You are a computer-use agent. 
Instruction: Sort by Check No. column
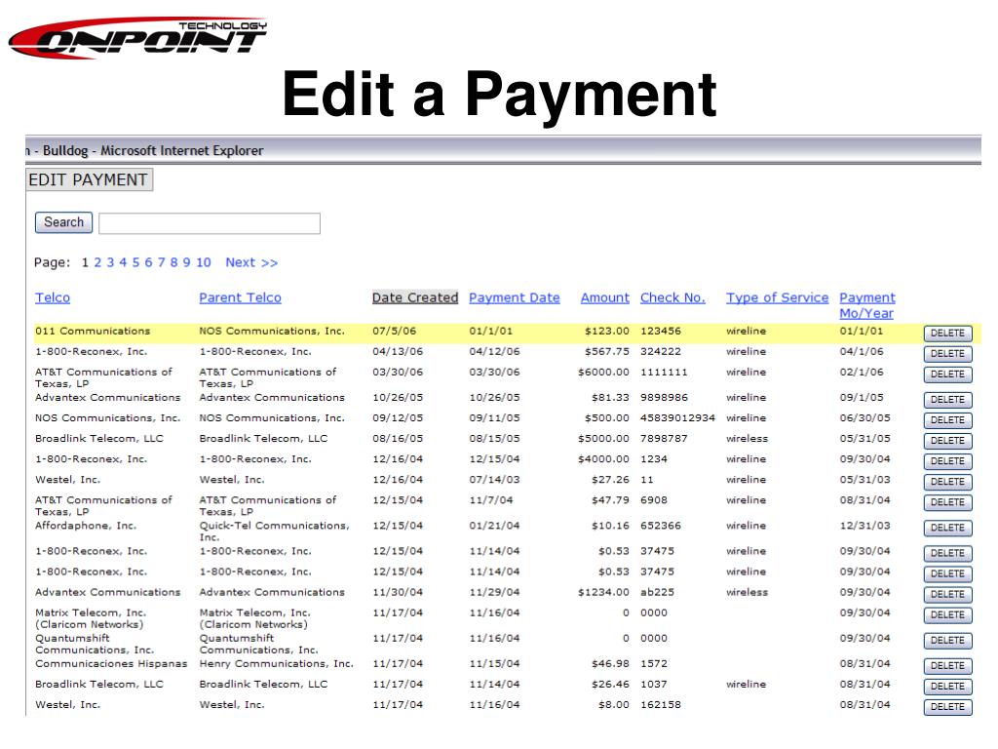(x=672, y=297)
